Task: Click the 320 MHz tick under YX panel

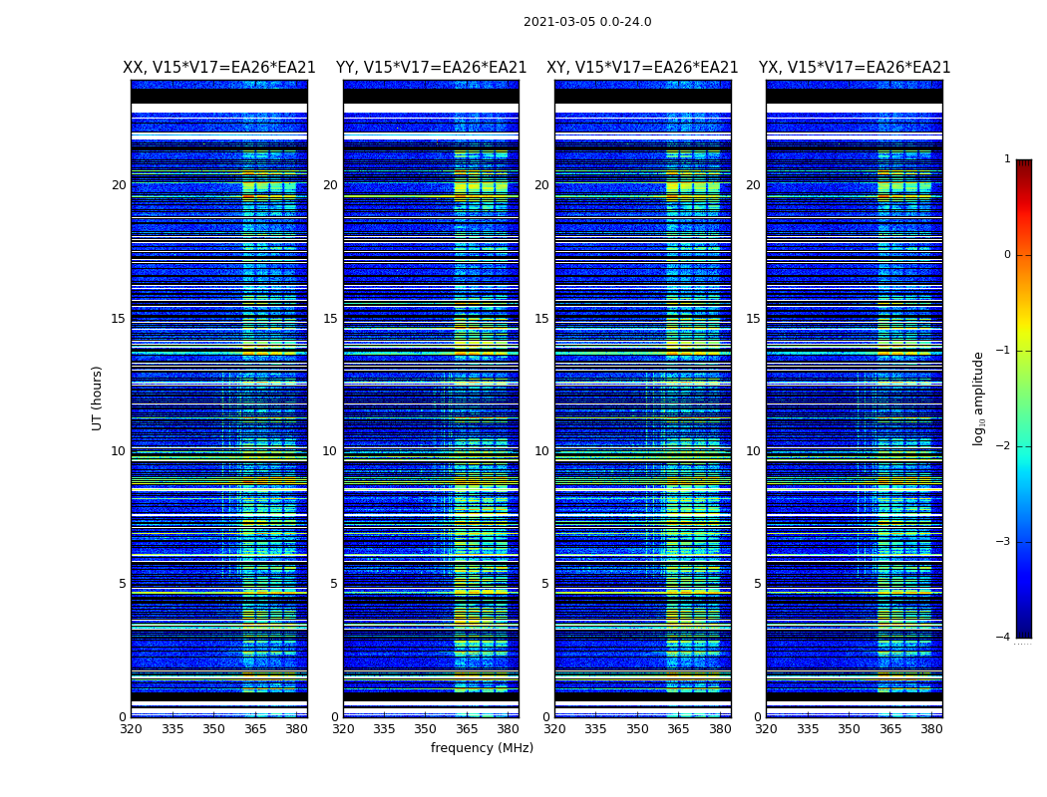Action: click(766, 729)
